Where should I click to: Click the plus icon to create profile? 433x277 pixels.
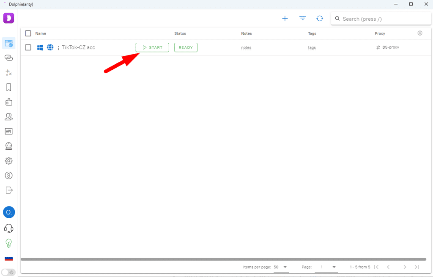pos(285,19)
